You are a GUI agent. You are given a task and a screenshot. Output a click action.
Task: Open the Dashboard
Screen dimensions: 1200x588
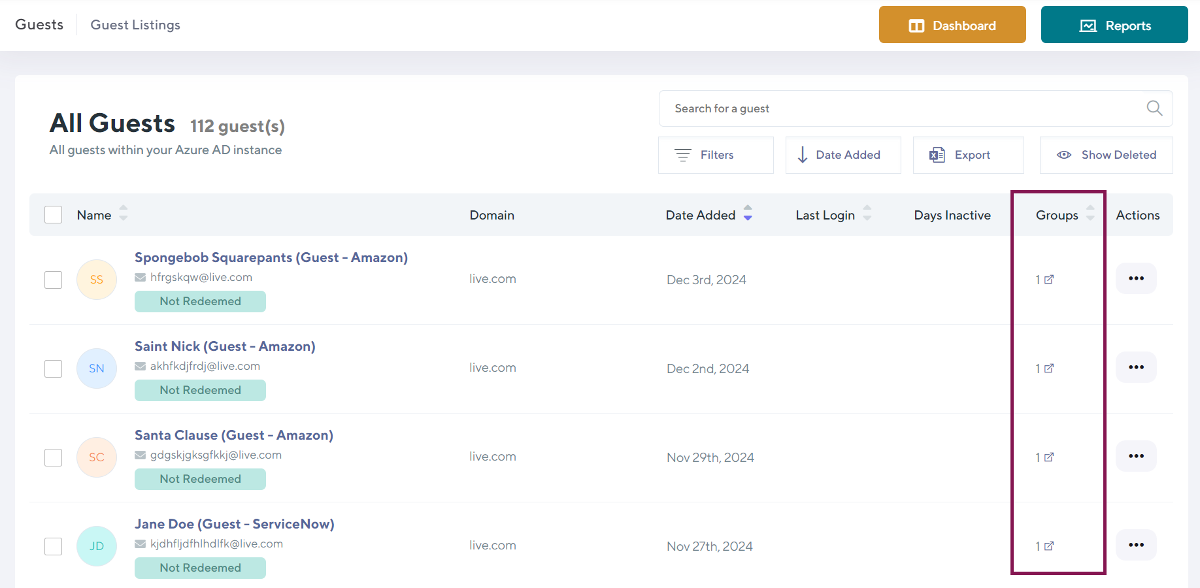coord(952,25)
